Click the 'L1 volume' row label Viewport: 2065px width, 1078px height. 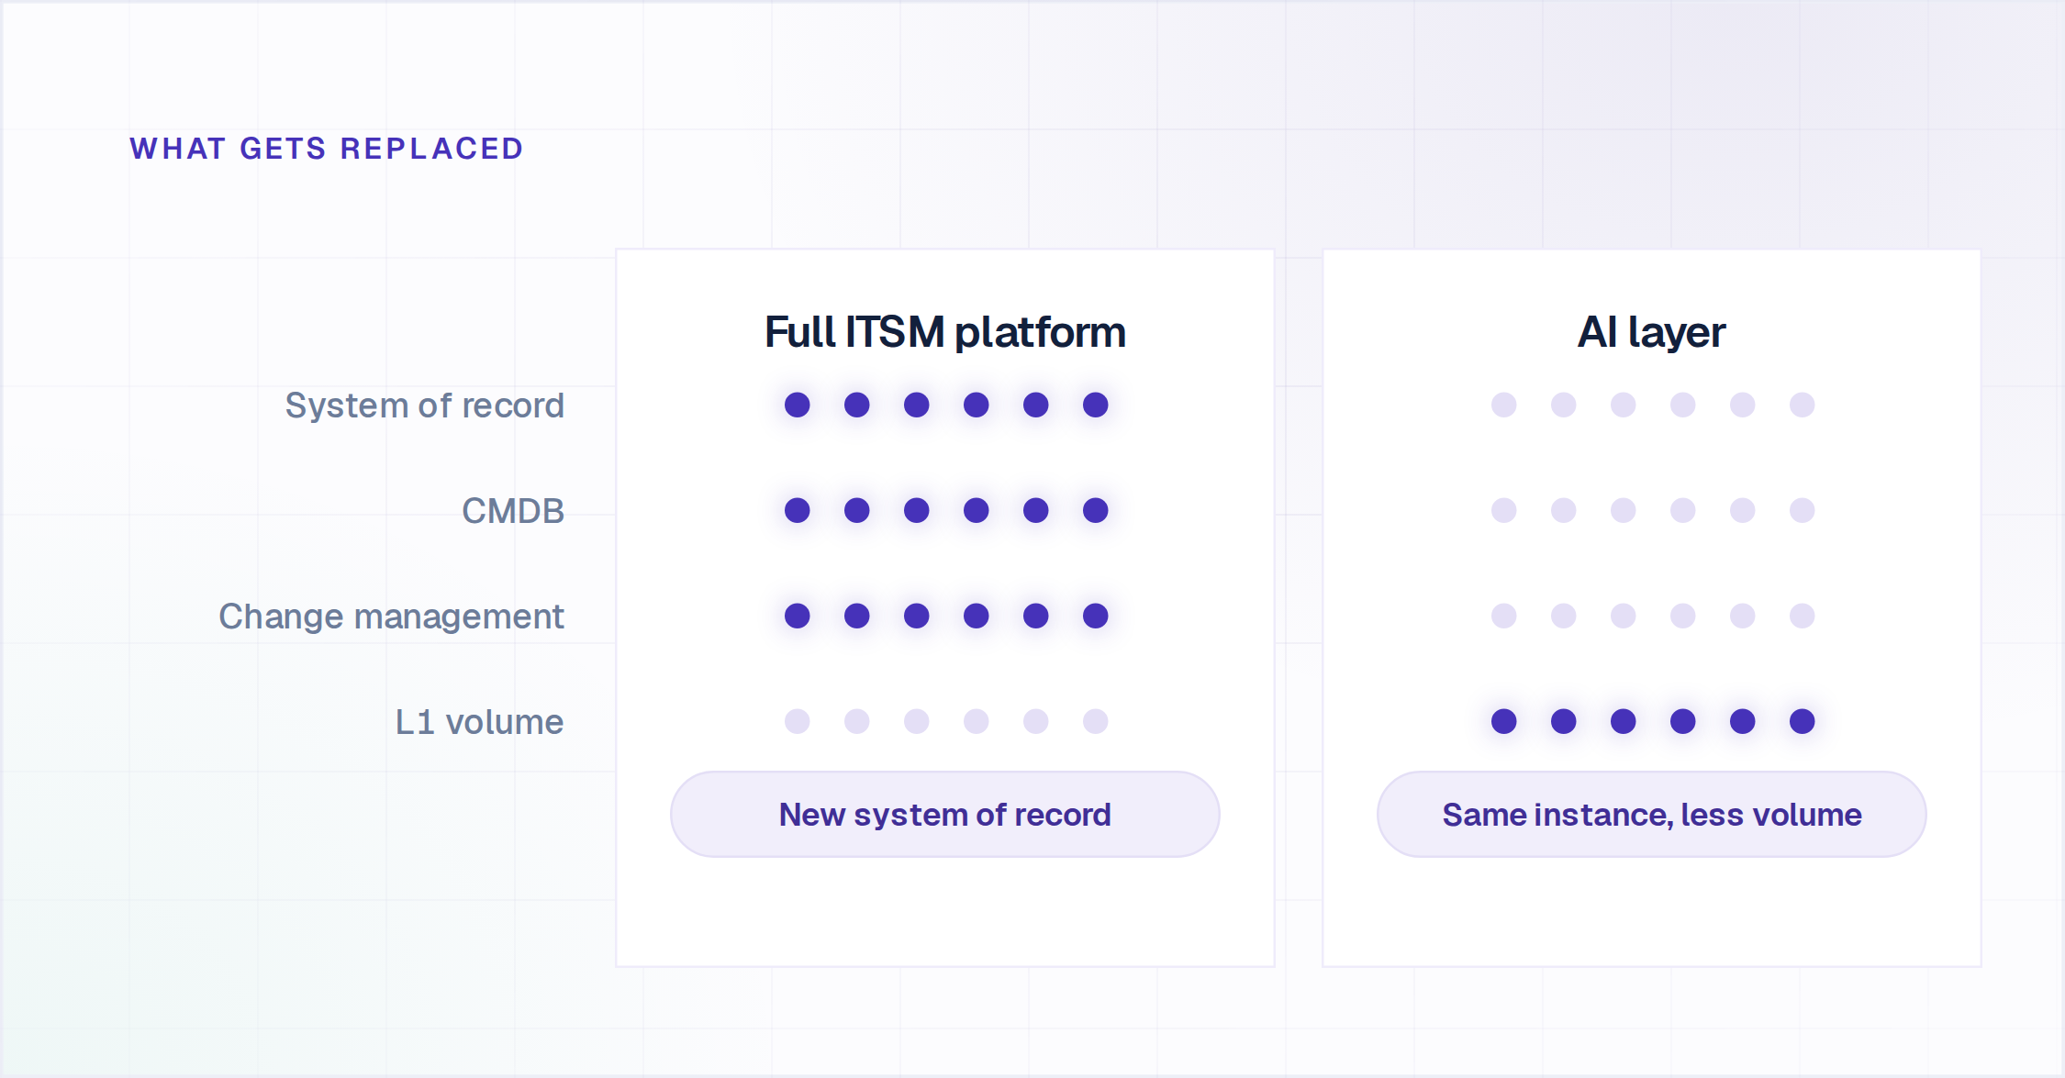[x=479, y=722]
